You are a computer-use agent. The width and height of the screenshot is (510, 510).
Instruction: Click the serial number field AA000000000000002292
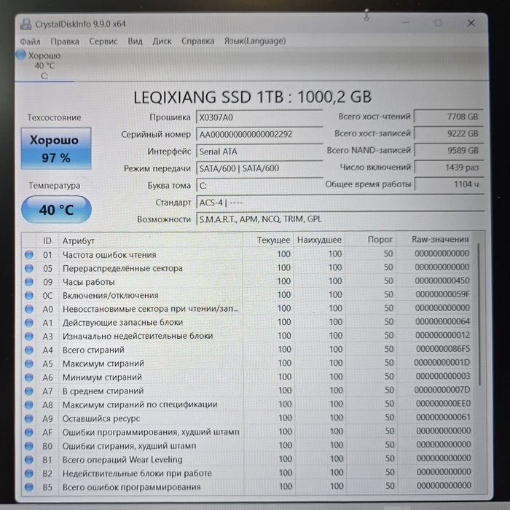pyautogui.click(x=259, y=134)
